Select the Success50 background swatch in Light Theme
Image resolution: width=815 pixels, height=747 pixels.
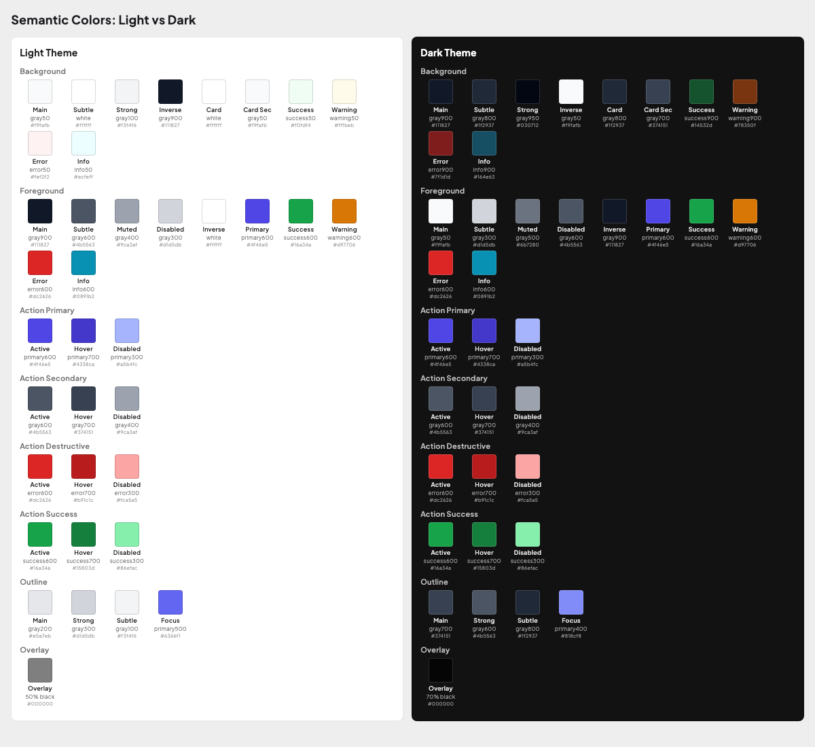tap(300, 91)
